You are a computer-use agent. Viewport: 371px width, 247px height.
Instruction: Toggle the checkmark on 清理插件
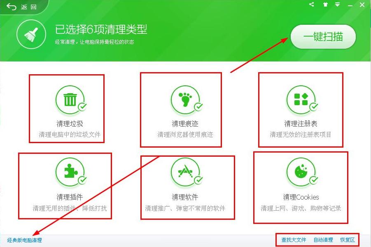pyautogui.click(x=83, y=180)
